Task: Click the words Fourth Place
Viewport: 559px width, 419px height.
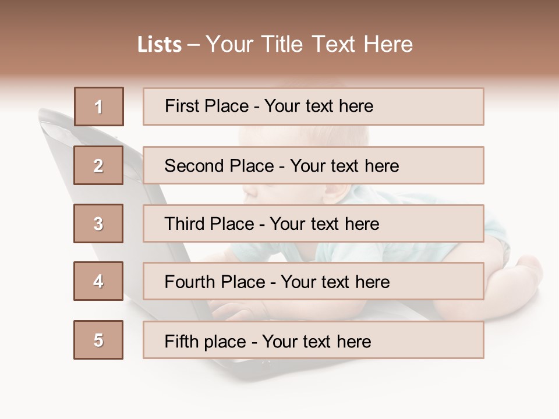Action: [x=215, y=282]
